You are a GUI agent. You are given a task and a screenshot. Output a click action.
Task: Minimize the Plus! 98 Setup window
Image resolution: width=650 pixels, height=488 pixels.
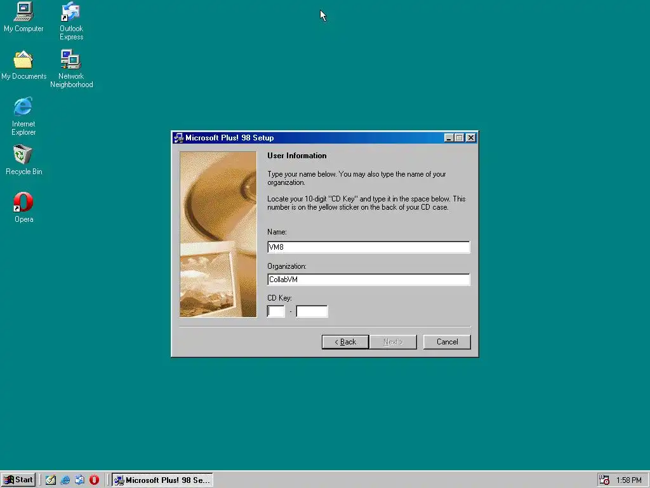point(449,138)
